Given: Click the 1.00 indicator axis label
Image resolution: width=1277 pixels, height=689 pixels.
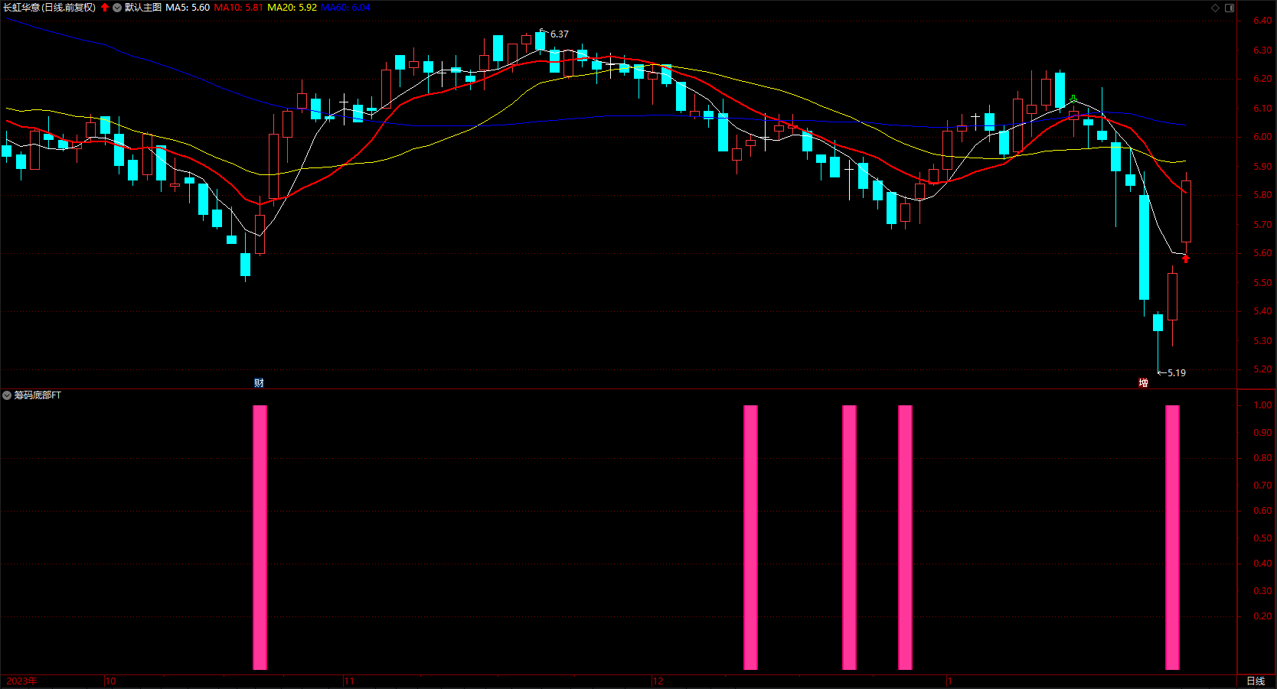Looking at the screenshot, I should coord(1262,405).
